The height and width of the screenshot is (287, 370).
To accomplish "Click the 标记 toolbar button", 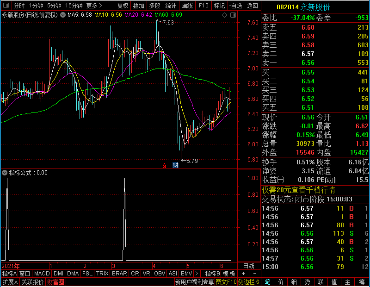I will [219, 6].
